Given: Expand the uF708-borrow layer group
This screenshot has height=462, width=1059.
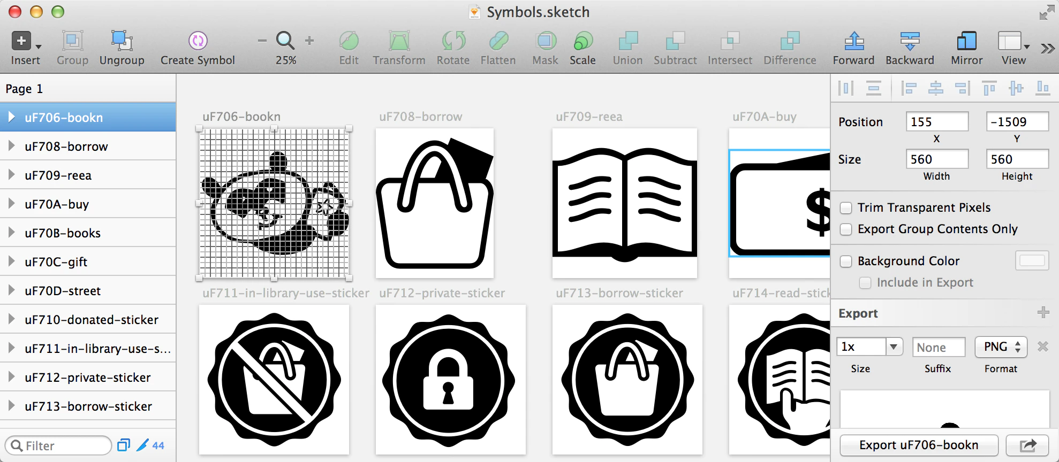Looking at the screenshot, I should pos(11,146).
